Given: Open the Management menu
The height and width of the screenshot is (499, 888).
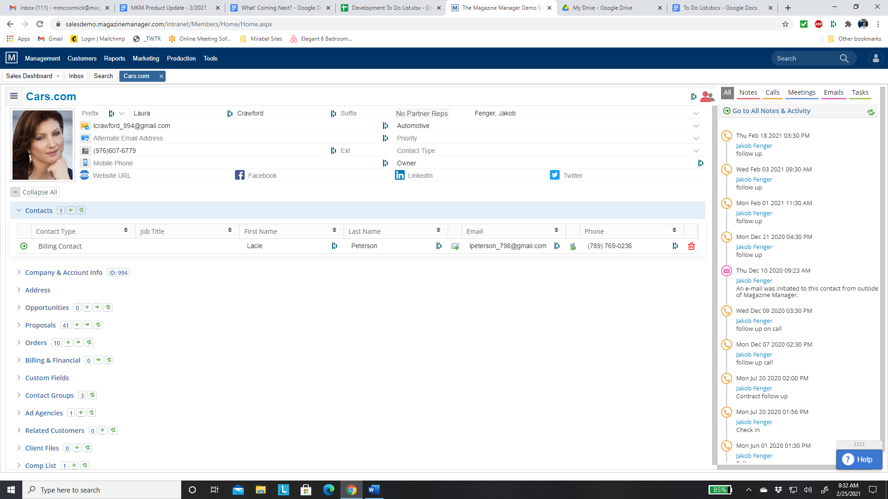Looking at the screenshot, I should tap(43, 58).
